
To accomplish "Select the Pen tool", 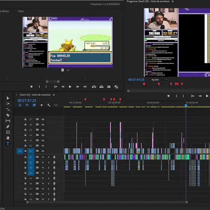I will tap(8, 126).
